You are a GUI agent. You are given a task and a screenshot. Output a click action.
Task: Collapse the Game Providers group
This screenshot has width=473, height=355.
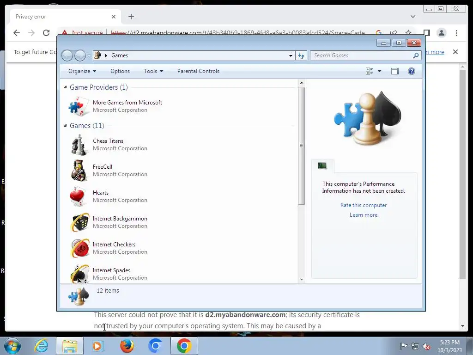coord(65,87)
